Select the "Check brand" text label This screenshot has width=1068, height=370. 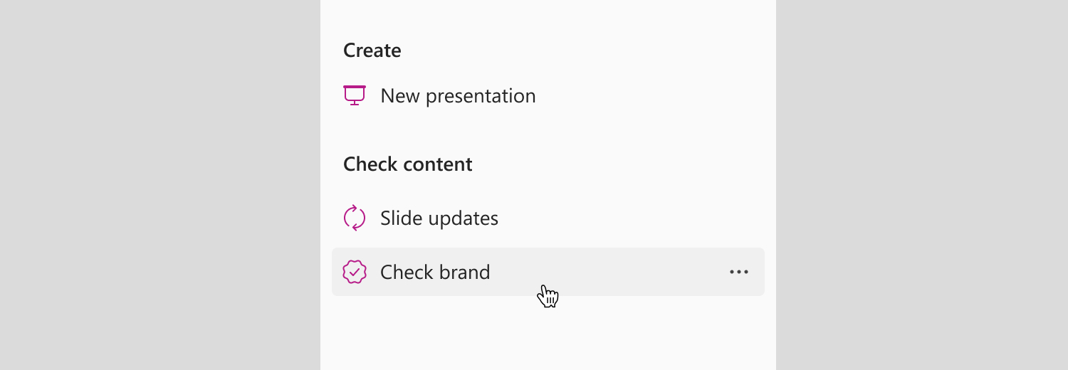click(435, 272)
